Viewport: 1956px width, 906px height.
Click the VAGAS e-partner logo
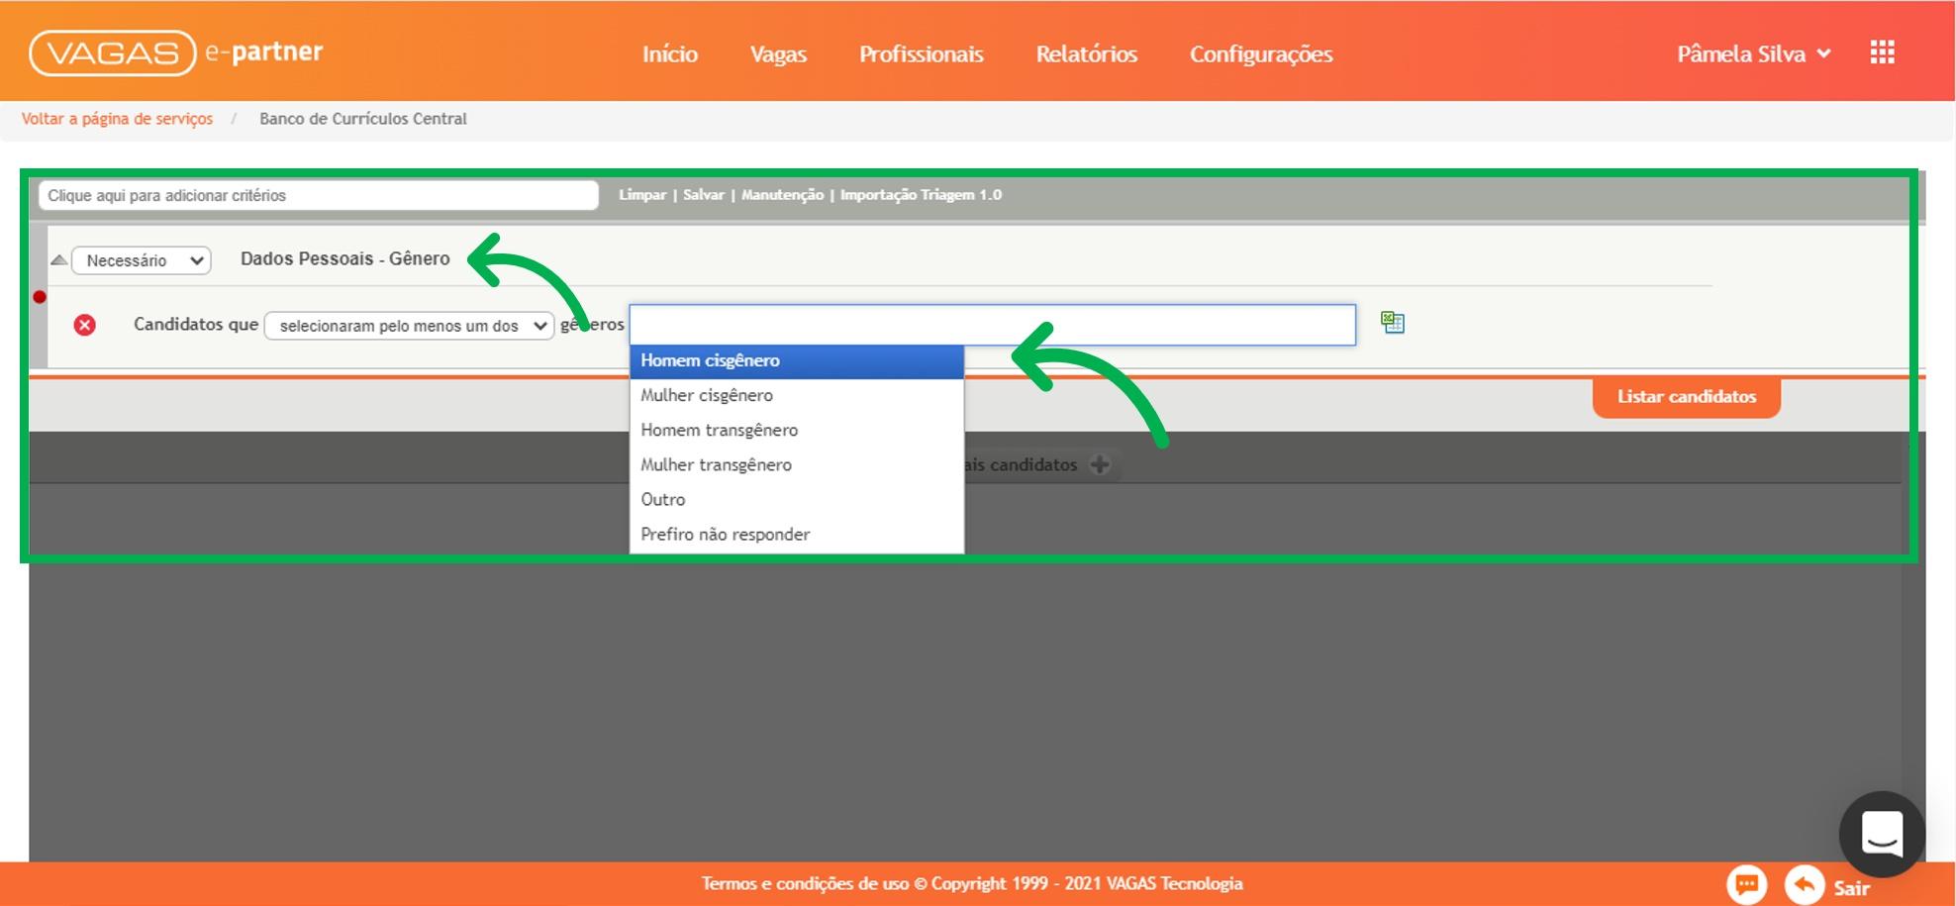[176, 52]
